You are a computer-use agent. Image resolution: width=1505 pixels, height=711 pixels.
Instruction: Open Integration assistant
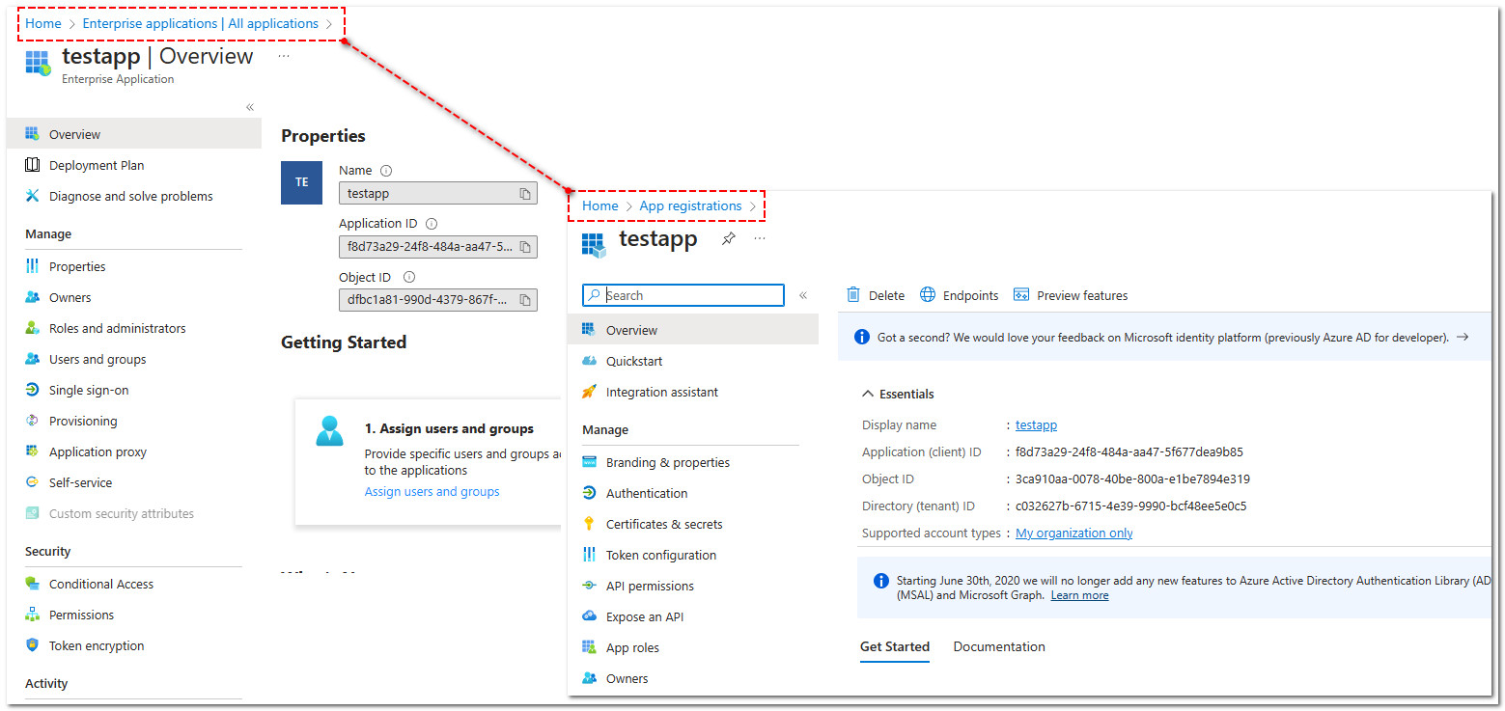tap(662, 392)
